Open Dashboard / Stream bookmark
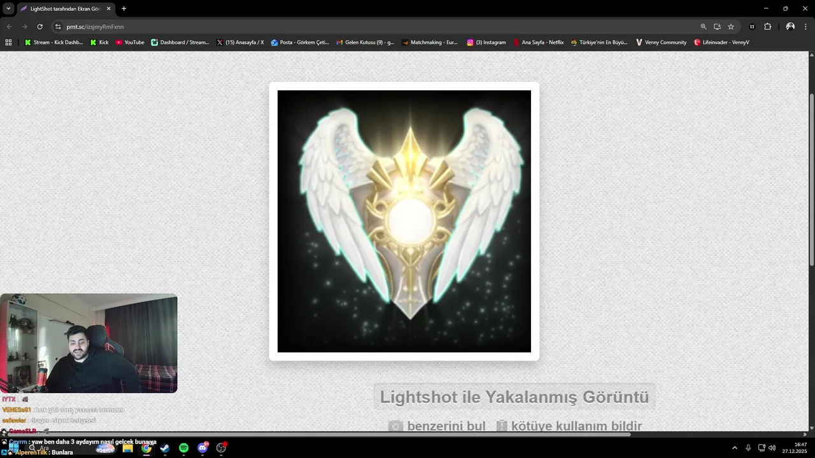 point(180,43)
